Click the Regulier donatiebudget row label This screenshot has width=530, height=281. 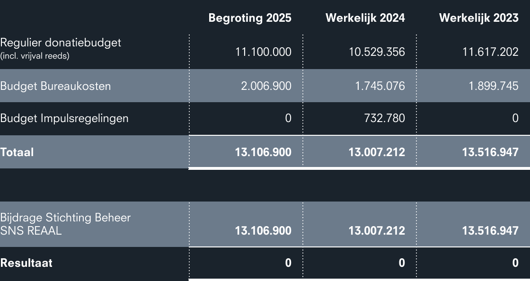pos(61,43)
